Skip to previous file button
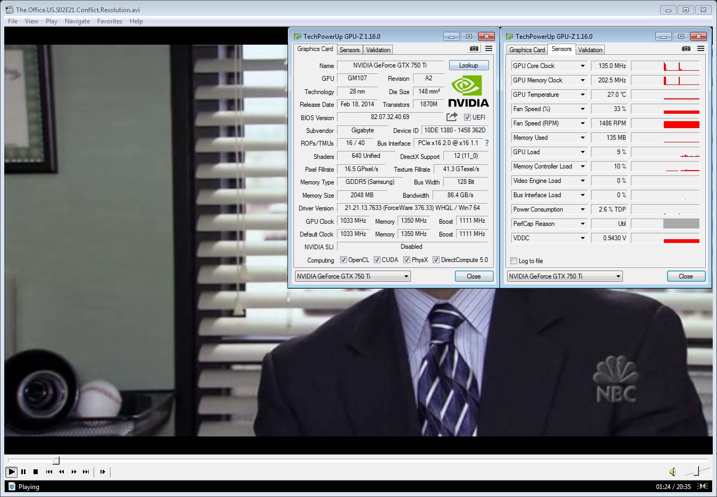The height and width of the screenshot is (497, 717). (x=49, y=471)
